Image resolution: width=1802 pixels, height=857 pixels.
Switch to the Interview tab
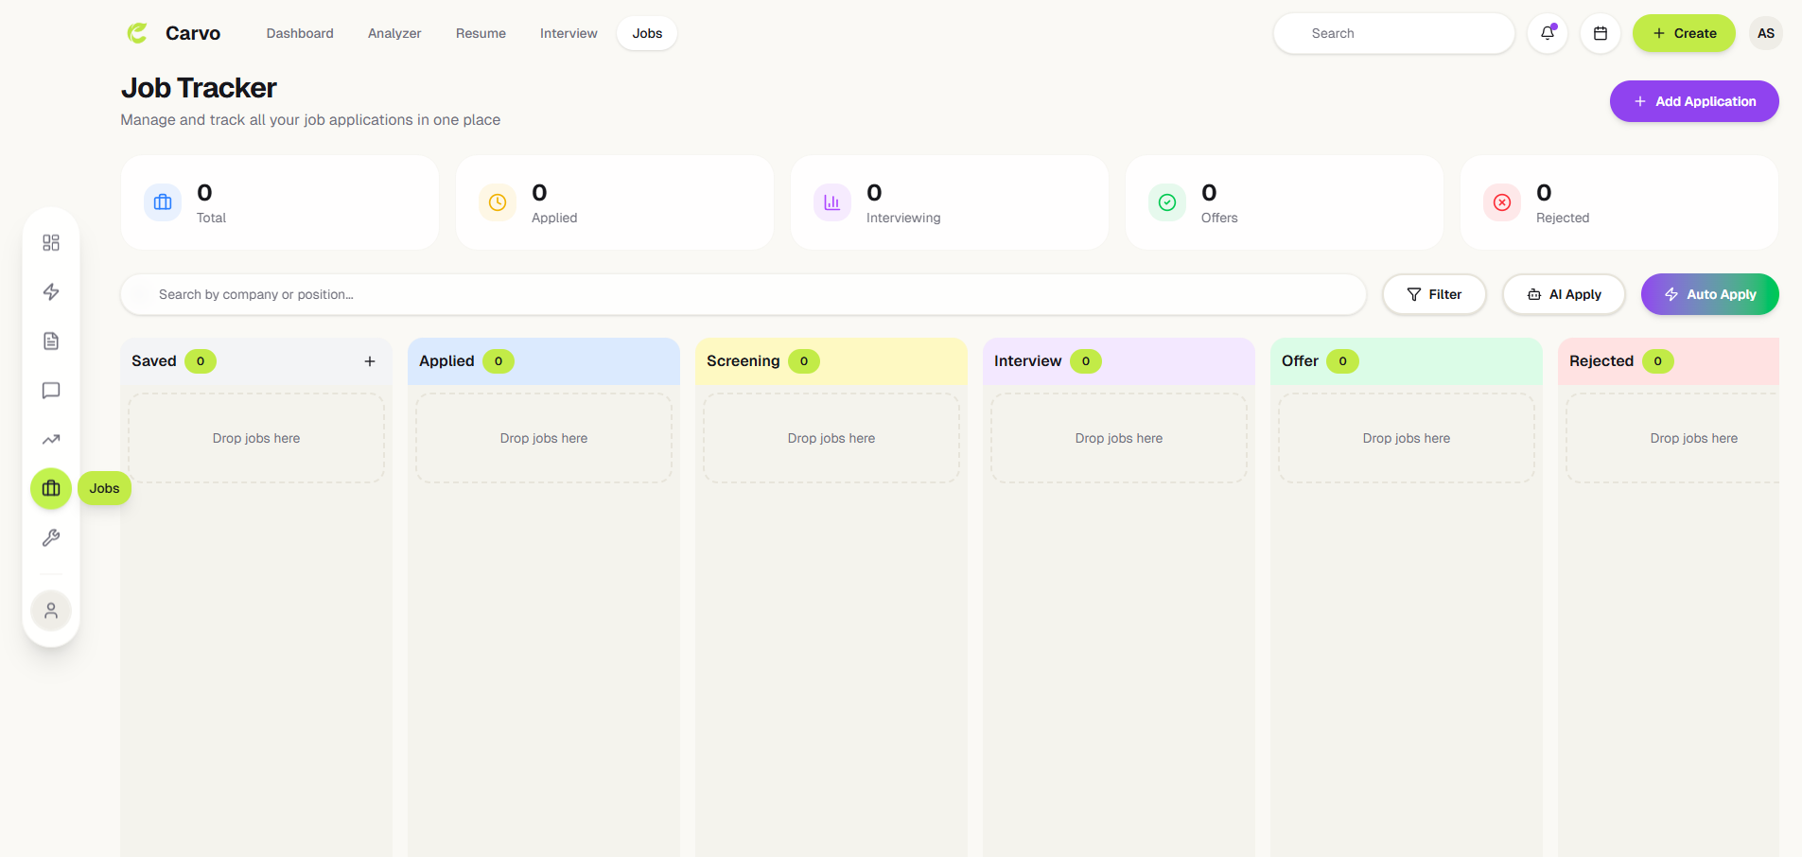[x=568, y=33]
